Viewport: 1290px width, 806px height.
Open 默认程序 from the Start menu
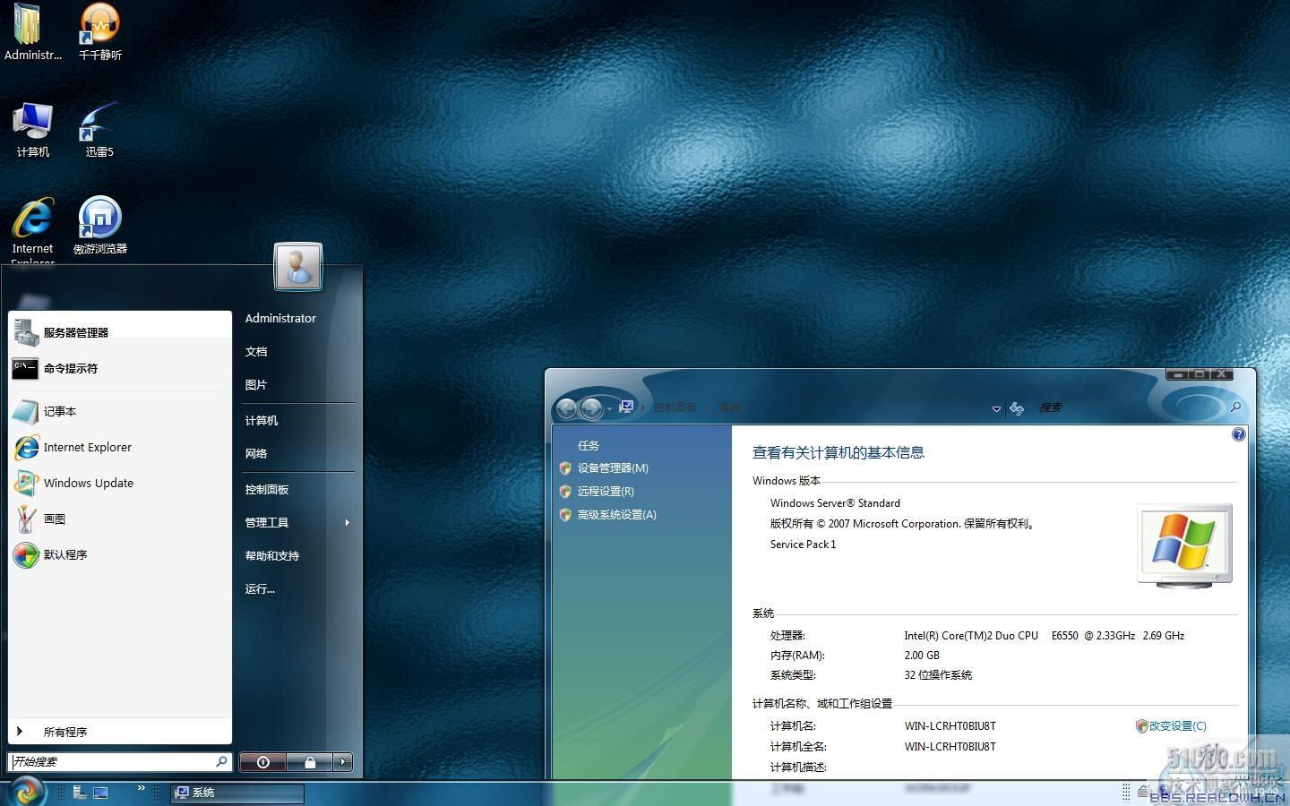click(x=120, y=554)
